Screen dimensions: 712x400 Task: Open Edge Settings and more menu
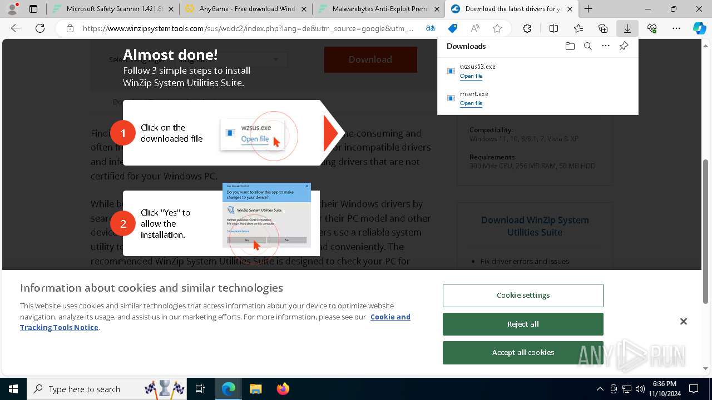pos(676,28)
